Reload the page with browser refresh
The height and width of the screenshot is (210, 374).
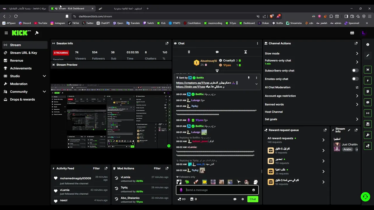[16, 16]
